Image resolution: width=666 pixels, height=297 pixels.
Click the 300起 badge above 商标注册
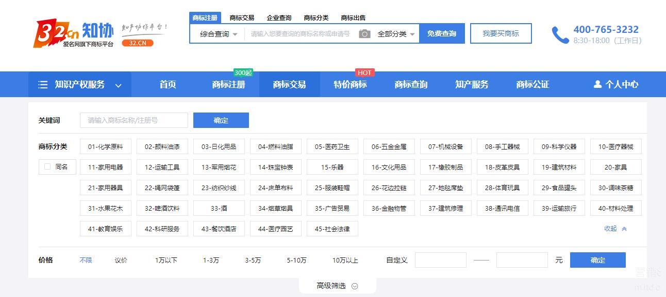(x=243, y=72)
